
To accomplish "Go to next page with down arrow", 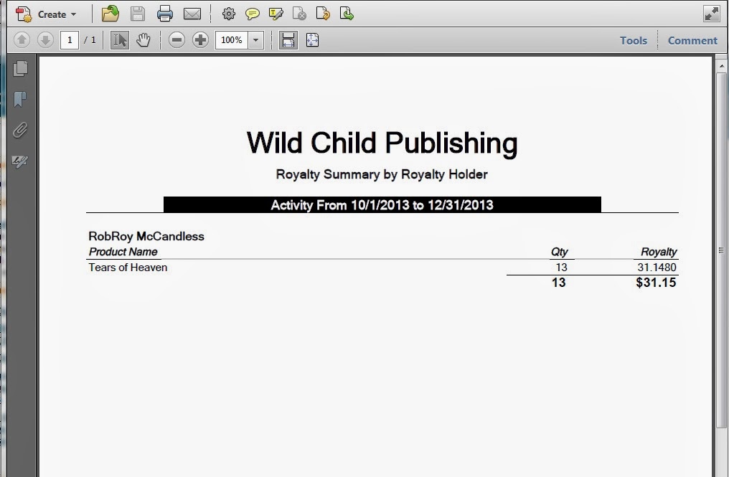I will pyautogui.click(x=45, y=40).
